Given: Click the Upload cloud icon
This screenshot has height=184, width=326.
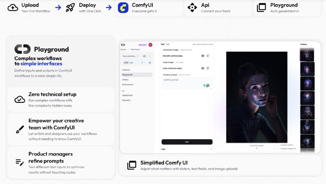Looking at the screenshot, I should (x=13, y=8).
